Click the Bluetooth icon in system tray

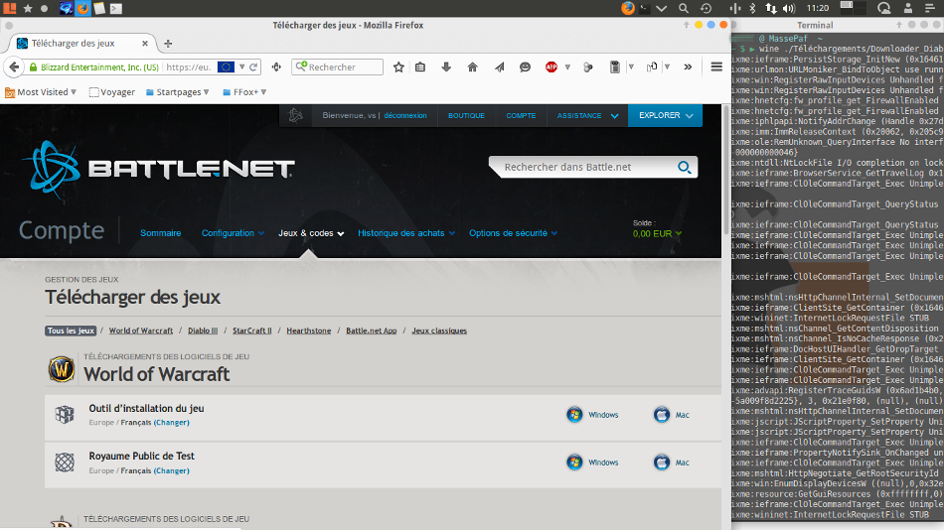pyautogui.click(x=752, y=8)
